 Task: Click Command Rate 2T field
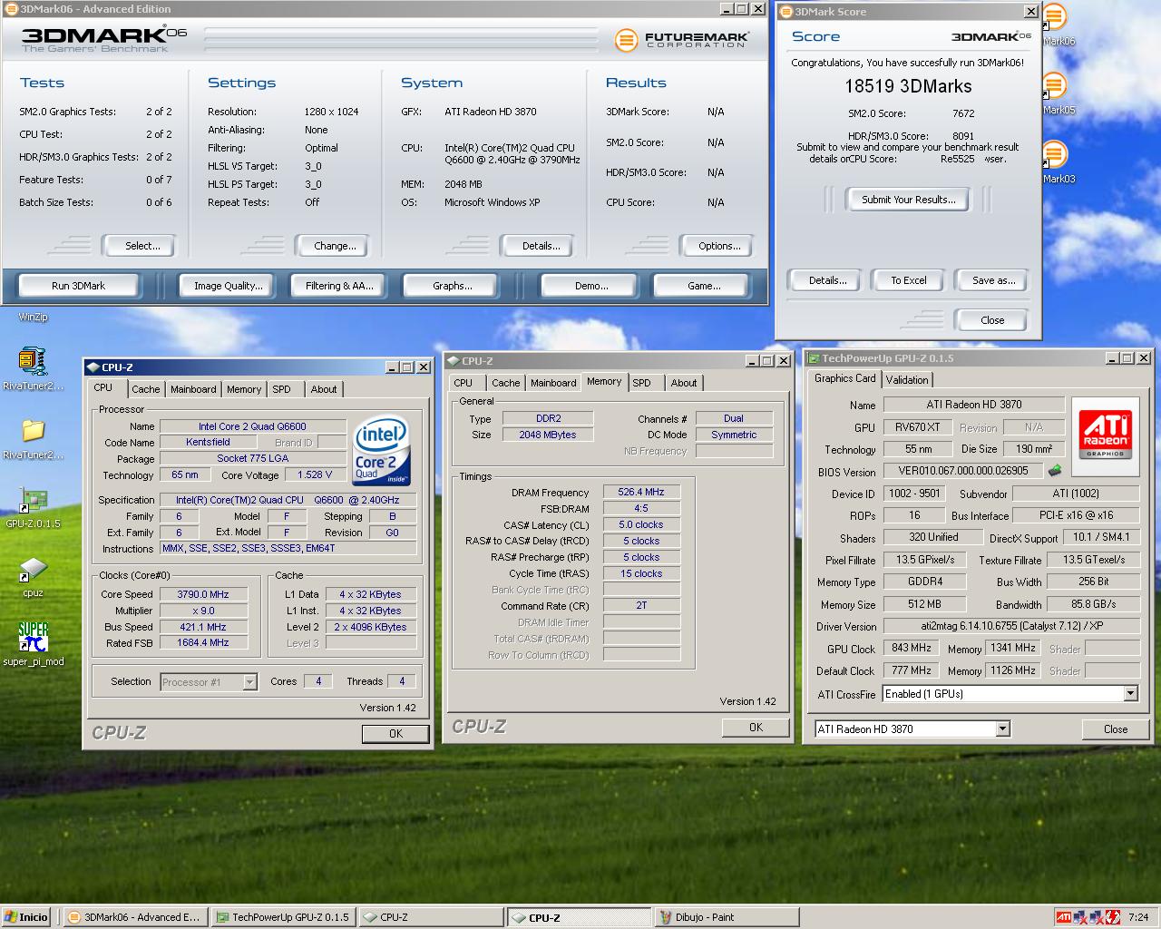641,606
